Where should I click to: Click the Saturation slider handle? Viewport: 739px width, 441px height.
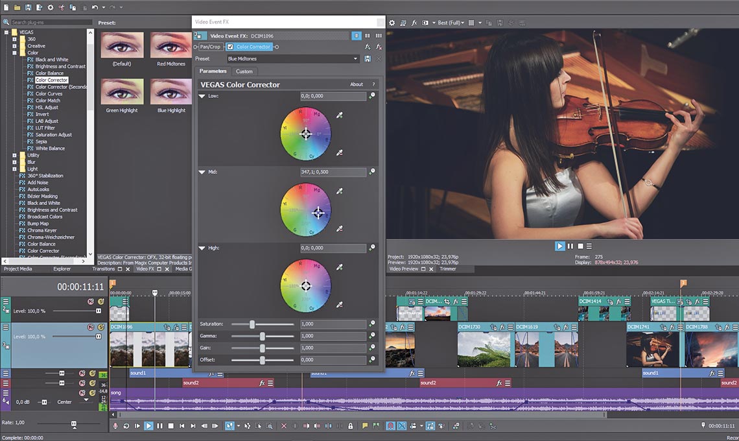point(252,324)
